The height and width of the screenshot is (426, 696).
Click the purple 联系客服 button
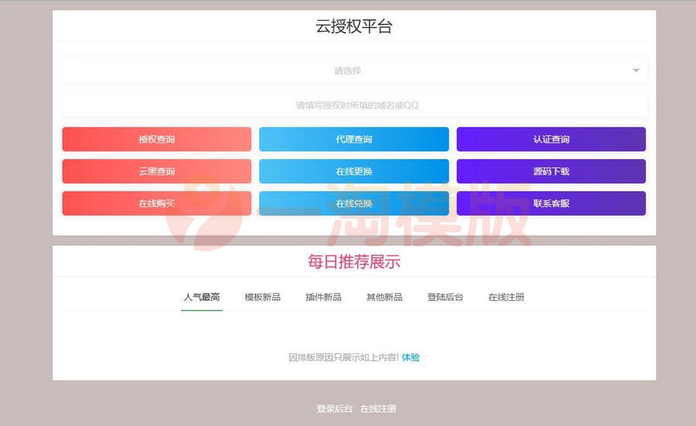[551, 203]
